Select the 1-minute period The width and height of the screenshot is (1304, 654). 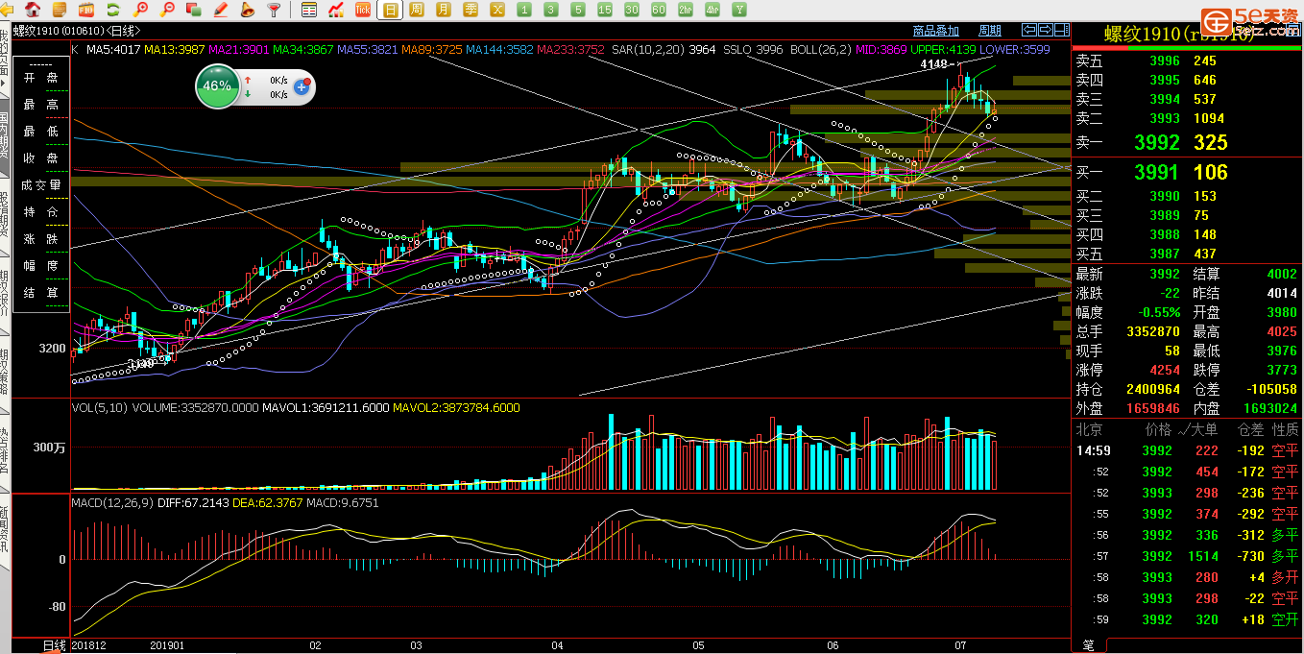pos(524,10)
